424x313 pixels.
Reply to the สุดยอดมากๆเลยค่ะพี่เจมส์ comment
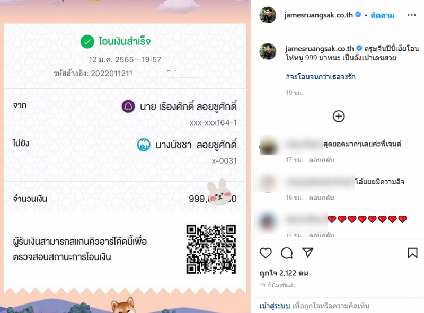(322, 160)
